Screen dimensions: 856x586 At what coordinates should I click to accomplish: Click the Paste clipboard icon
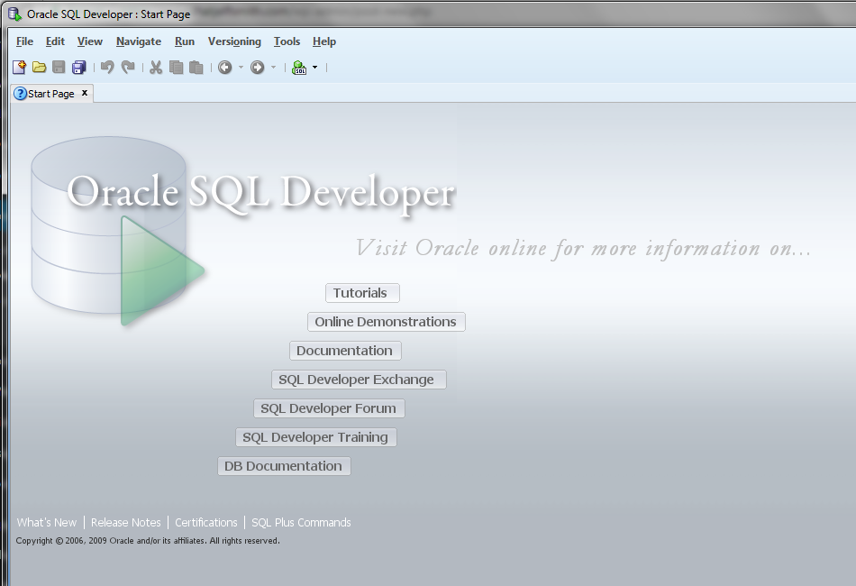tap(196, 68)
